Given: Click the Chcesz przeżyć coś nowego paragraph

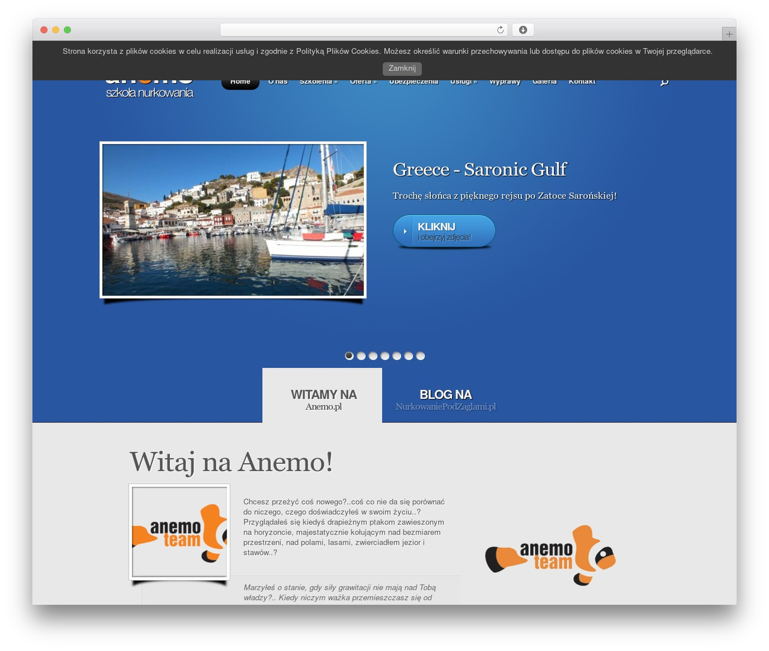Looking at the screenshot, I should [344, 527].
